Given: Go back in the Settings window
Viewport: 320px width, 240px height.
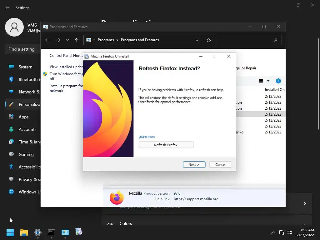Looking at the screenshot, I should (7, 7).
